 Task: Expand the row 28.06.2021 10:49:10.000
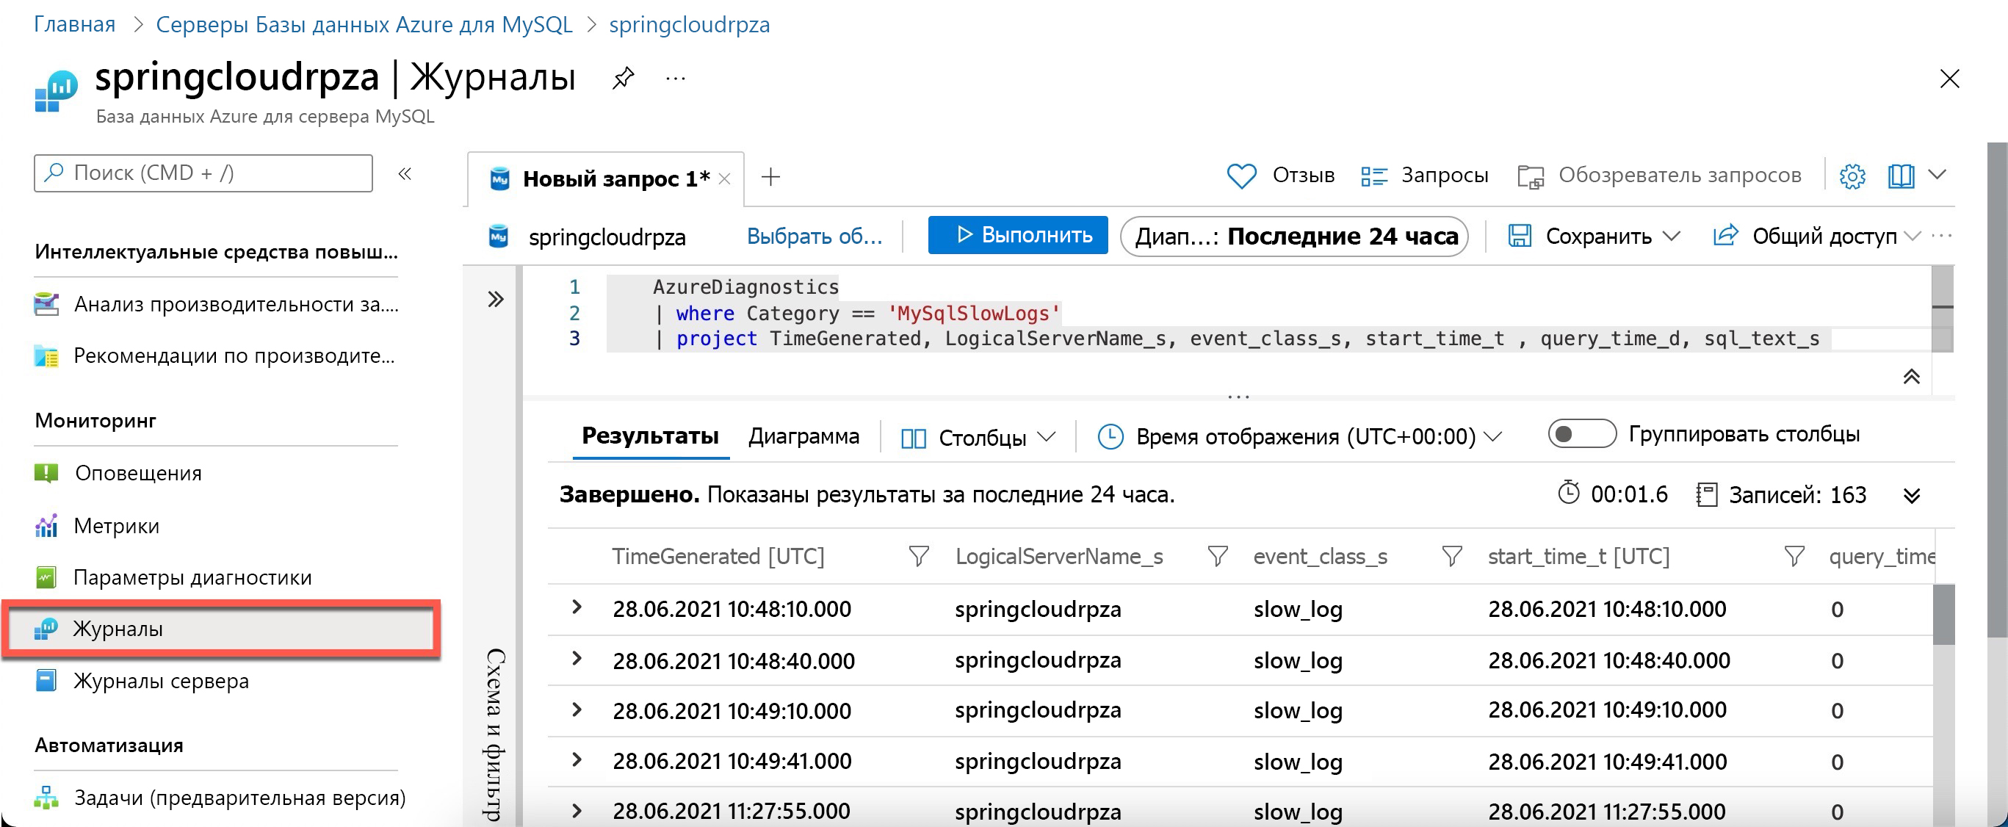[576, 710]
